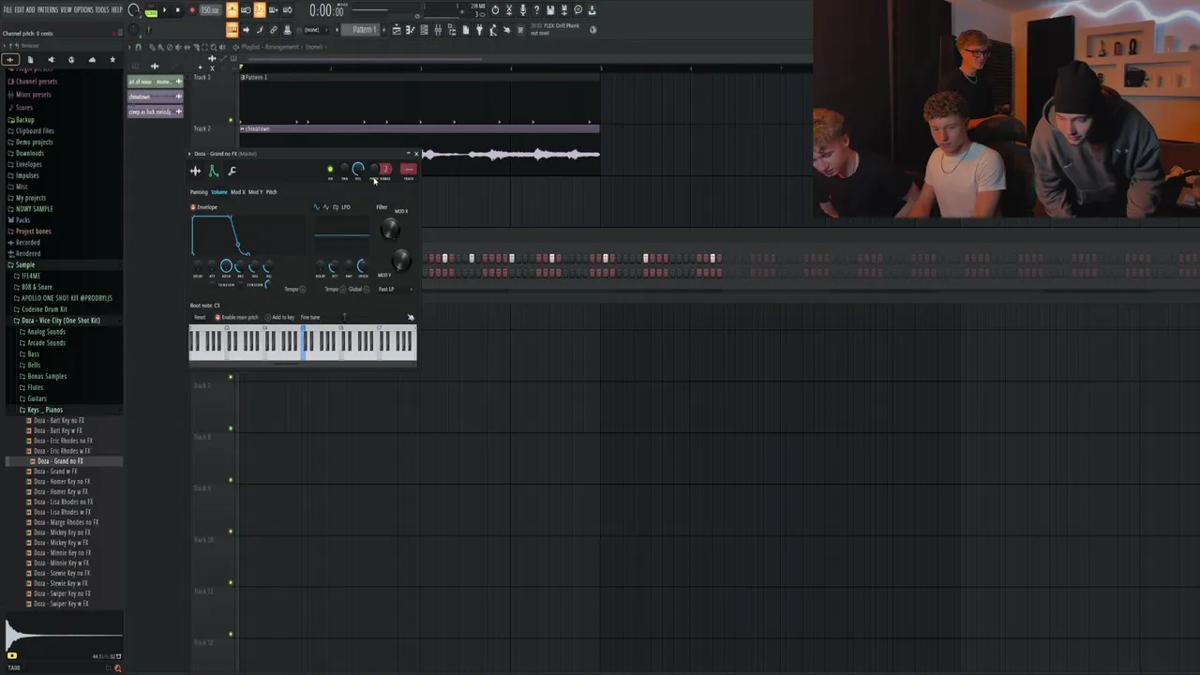Click the tempo 150 display
This screenshot has height=675, width=1200.
coord(210,9)
